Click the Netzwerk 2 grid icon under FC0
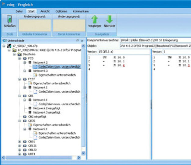 click(x=30, y=63)
